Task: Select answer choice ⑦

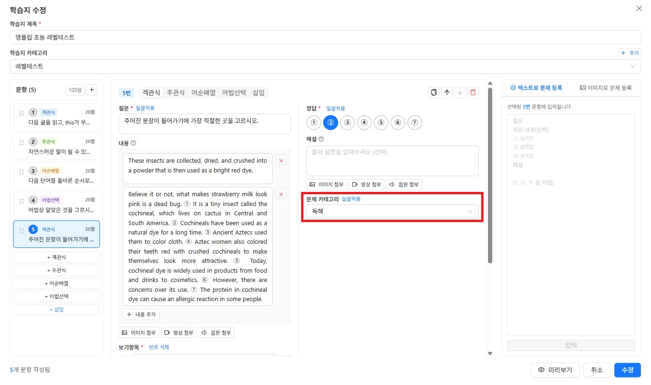Action: coord(415,123)
